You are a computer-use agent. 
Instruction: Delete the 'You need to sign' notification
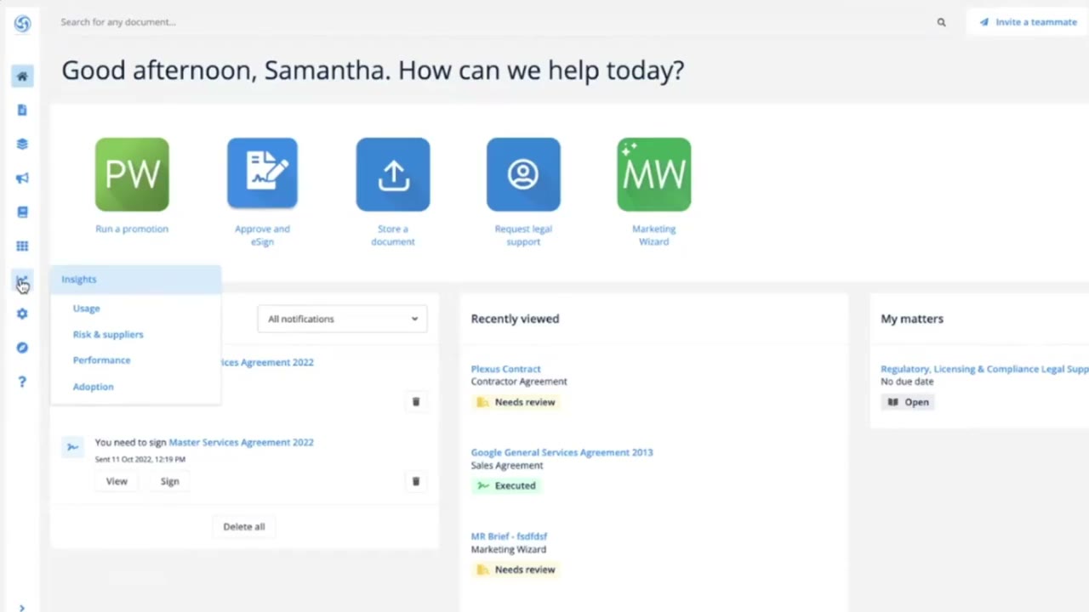tap(416, 481)
